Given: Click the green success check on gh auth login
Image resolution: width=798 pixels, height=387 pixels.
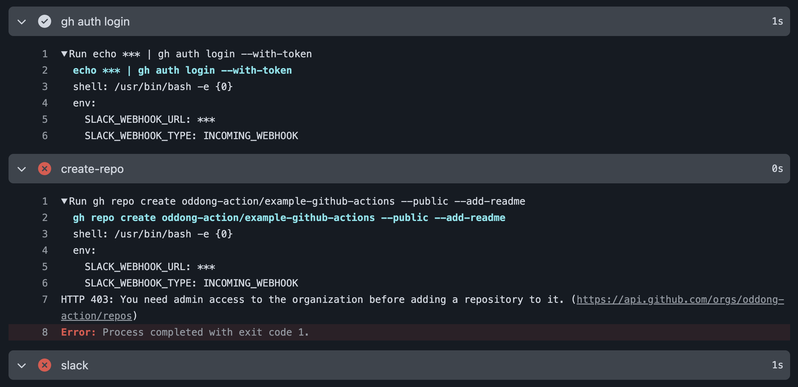Looking at the screenshot, I should 45,21.
